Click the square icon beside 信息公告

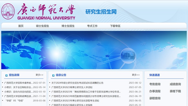tap(53, 75)
